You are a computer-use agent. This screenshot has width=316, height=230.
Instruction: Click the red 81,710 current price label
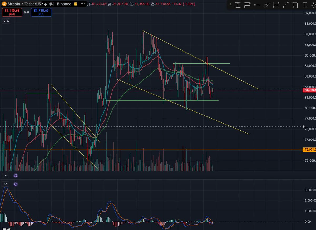pyautogui.click(x=310, y=90)
